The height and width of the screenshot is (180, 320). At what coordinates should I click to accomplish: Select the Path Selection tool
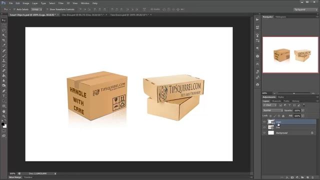coord(3,101)
